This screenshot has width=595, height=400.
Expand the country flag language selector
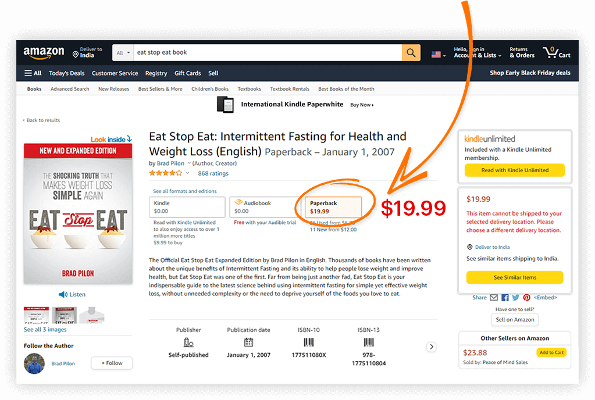[x=439, y=55]
